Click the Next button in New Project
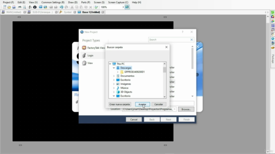 click(168, 120)
